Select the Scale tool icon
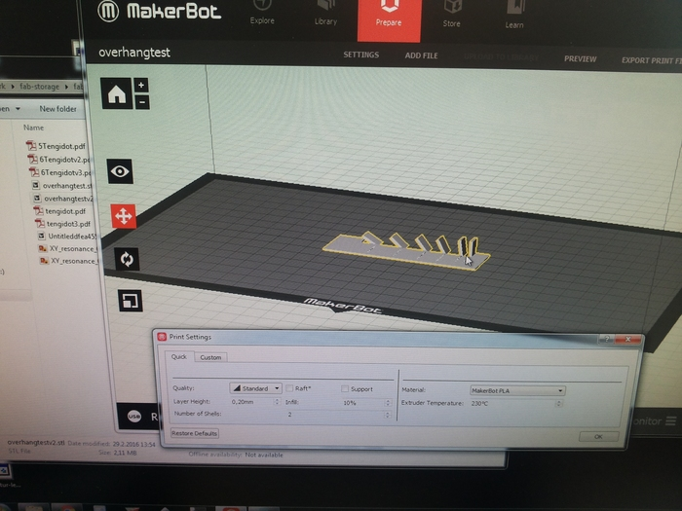 tap(130, 301)
